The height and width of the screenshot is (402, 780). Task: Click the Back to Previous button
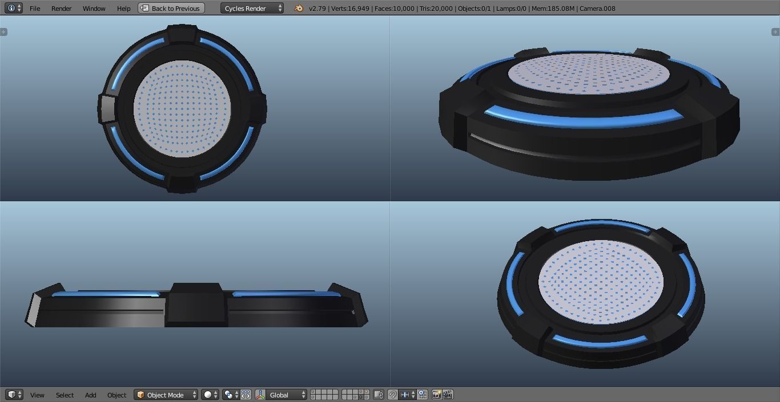pyautogui.click(x=171, y=8)
